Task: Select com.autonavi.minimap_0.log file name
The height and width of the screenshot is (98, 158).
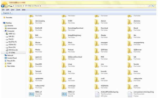Action: point(144,92)
